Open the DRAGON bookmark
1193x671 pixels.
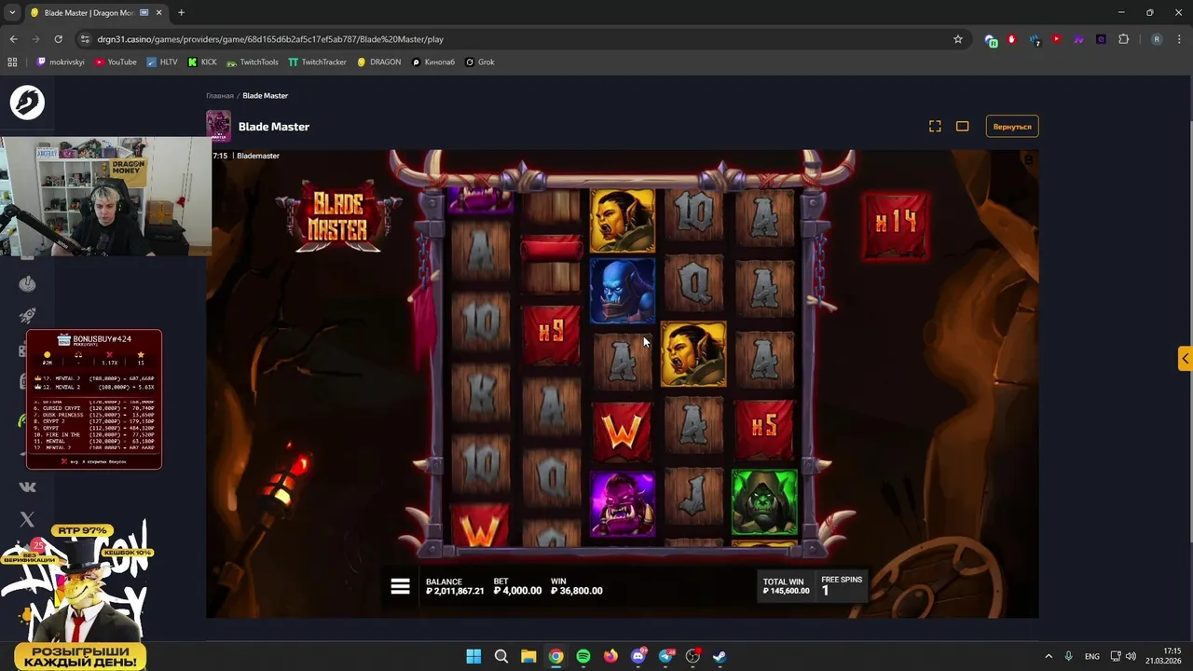[x=378, y=62]
